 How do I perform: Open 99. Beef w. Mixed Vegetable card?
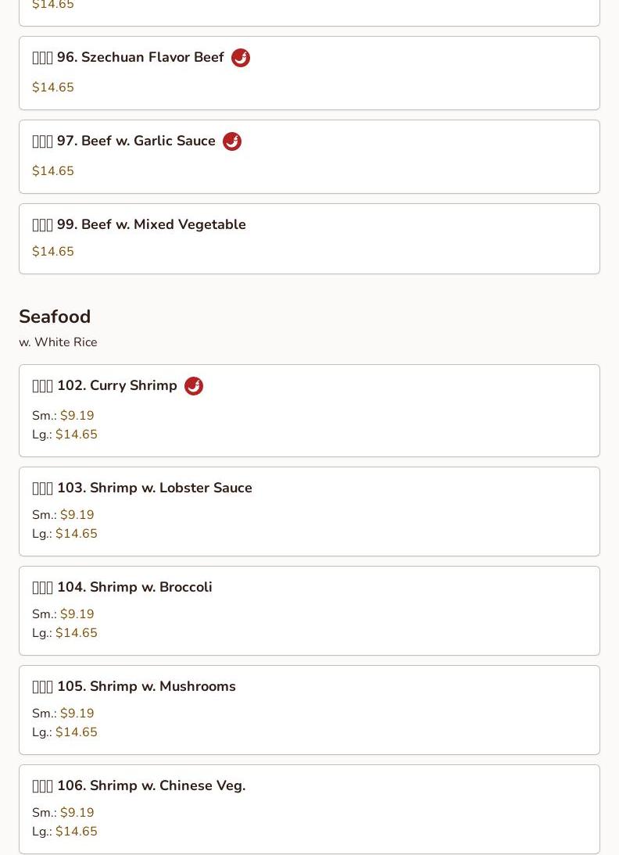(x=309, y=239)
